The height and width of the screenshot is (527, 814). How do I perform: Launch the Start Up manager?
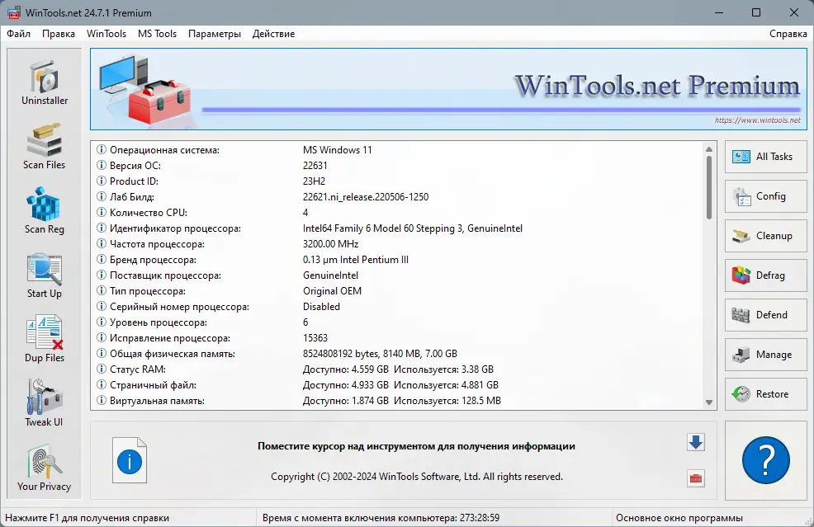tap(44, 274)
